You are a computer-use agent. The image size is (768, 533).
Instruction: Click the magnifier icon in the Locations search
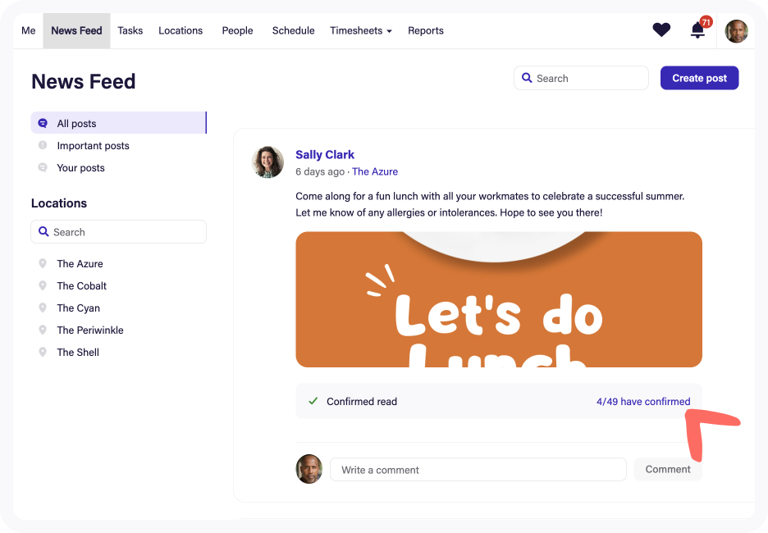coord(43,231)
